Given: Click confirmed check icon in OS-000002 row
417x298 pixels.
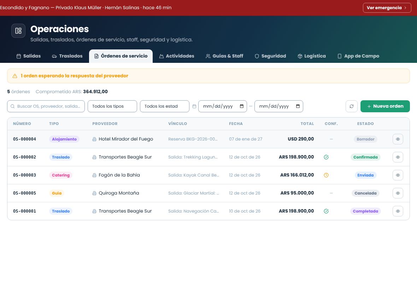Looking at the screenshot, I should [x=326, y=157].
